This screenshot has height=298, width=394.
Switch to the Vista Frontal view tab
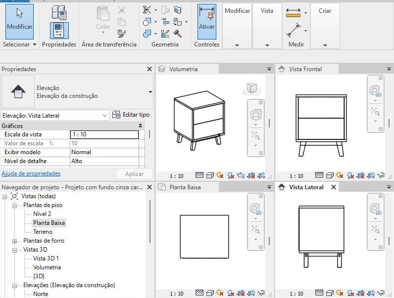(307, 69)
